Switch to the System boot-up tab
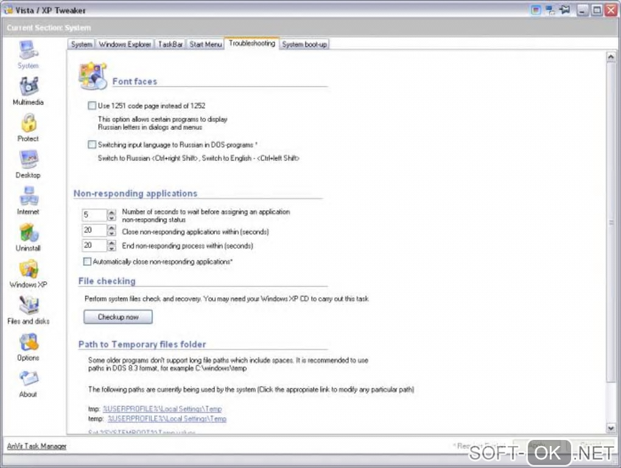Screen dimensions: 621x468 [x=304, y=44]
